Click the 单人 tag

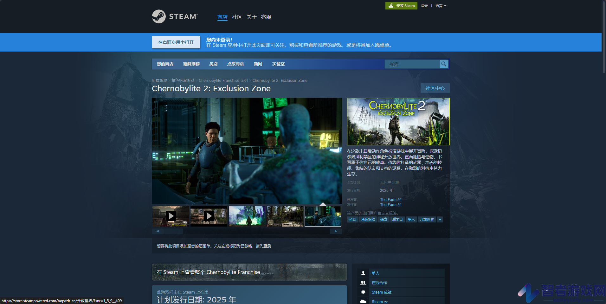pyautogui.click(x=411, y=219)
